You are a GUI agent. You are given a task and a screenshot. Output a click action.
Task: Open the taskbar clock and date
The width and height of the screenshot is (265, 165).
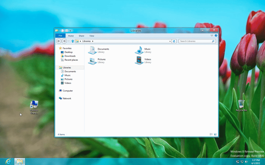tap(256, 162)
